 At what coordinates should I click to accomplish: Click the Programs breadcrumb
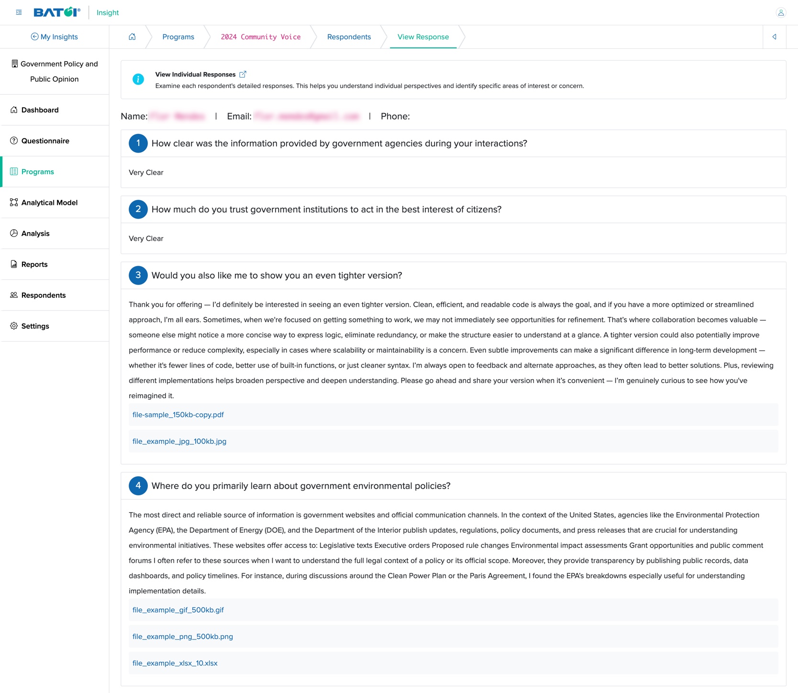point(178,37)
